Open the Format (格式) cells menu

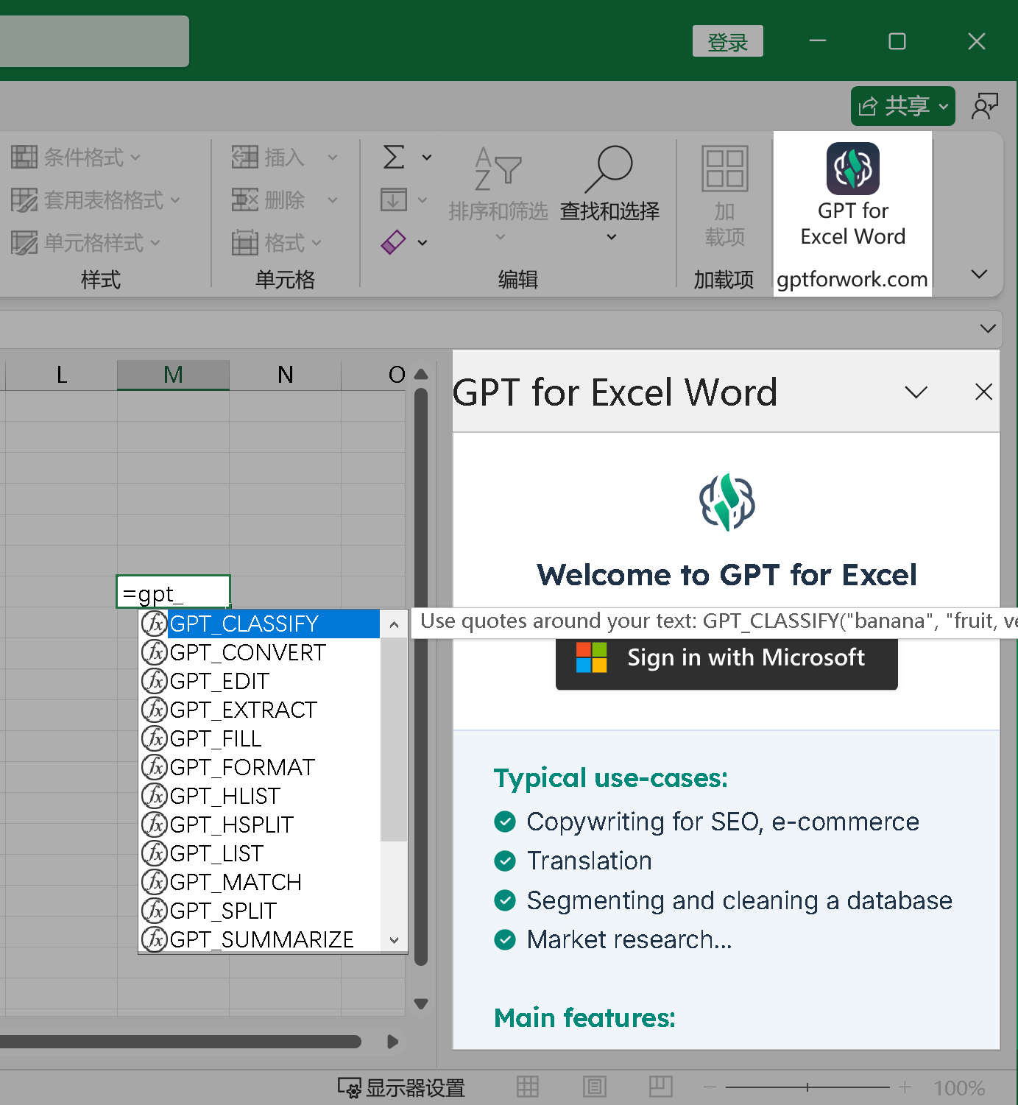[x=277, y=242]
